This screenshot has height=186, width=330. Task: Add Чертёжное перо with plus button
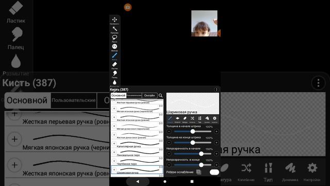point(114,161)
